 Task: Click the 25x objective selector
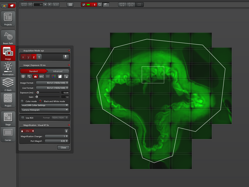[x=27, y=131]
